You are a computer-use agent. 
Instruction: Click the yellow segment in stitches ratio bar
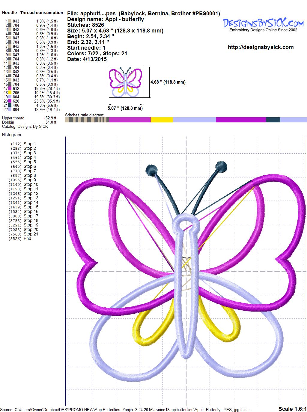pos(162,120)
